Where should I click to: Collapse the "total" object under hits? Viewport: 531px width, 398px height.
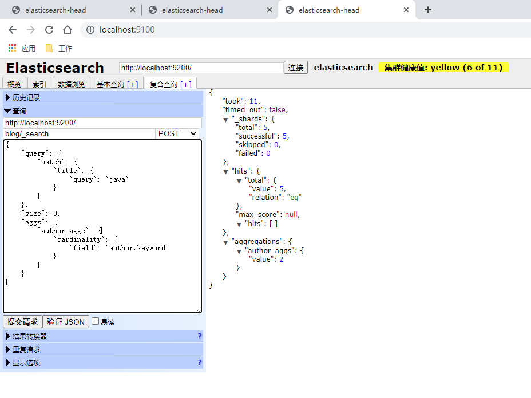point(239,181)
